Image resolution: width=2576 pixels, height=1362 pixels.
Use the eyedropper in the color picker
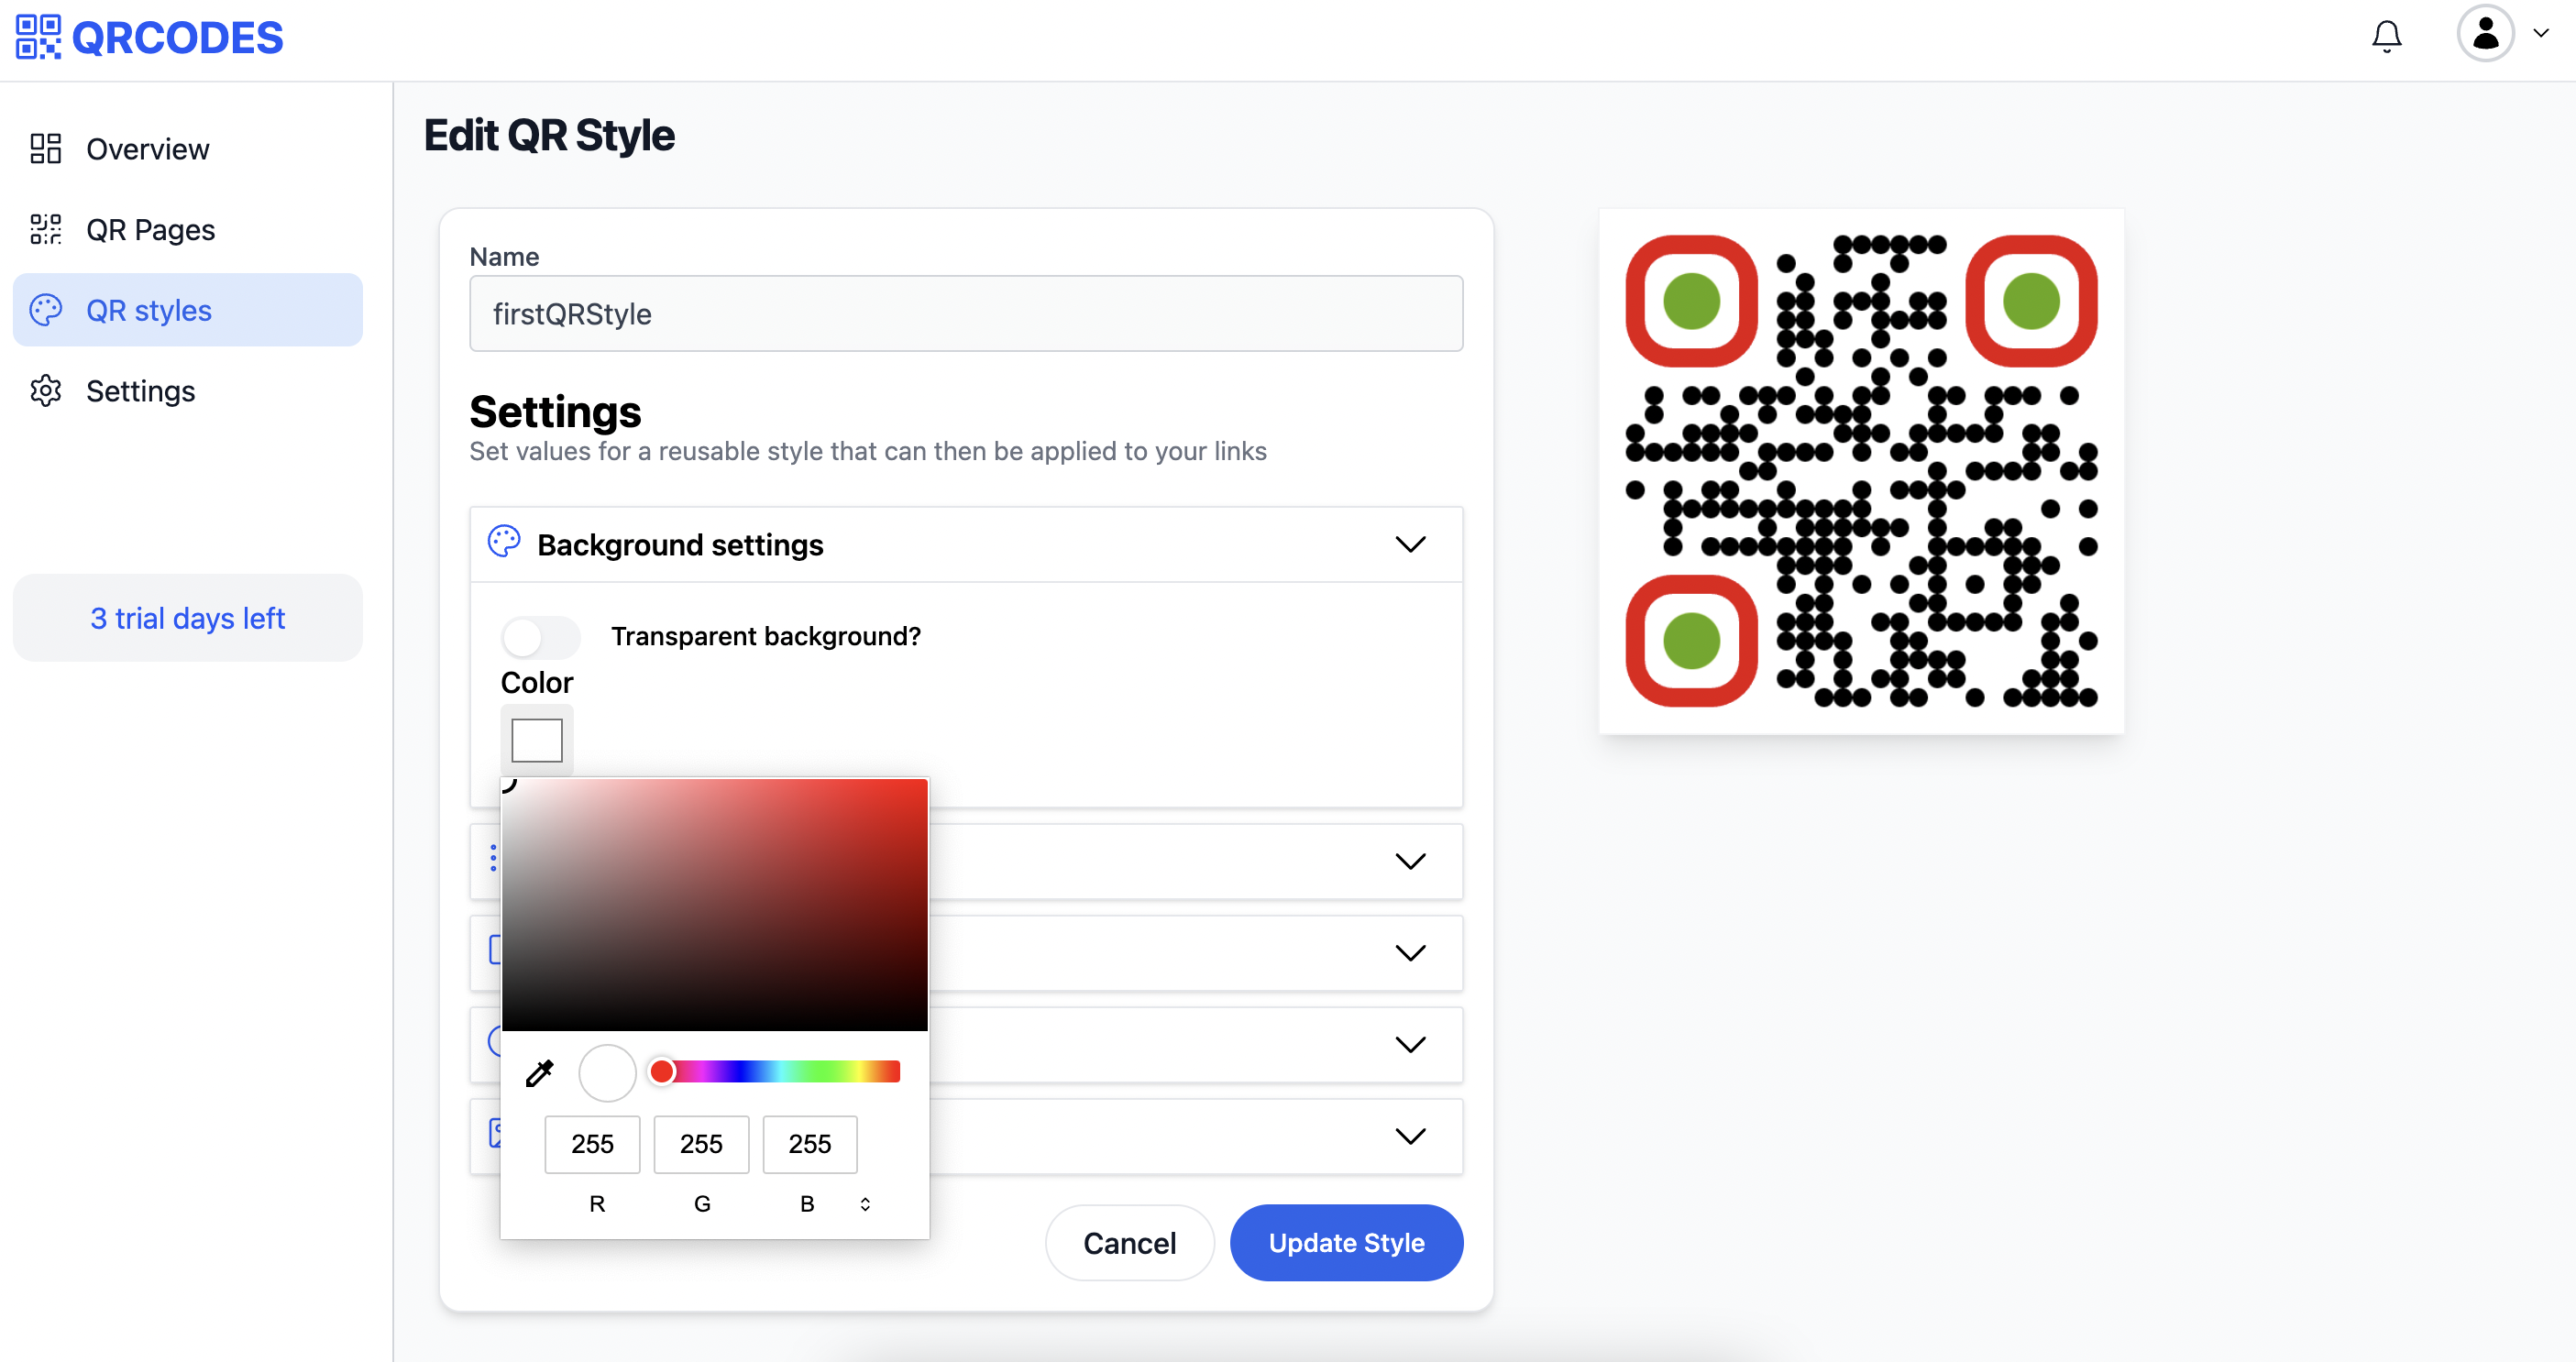tap(539, 1072)
